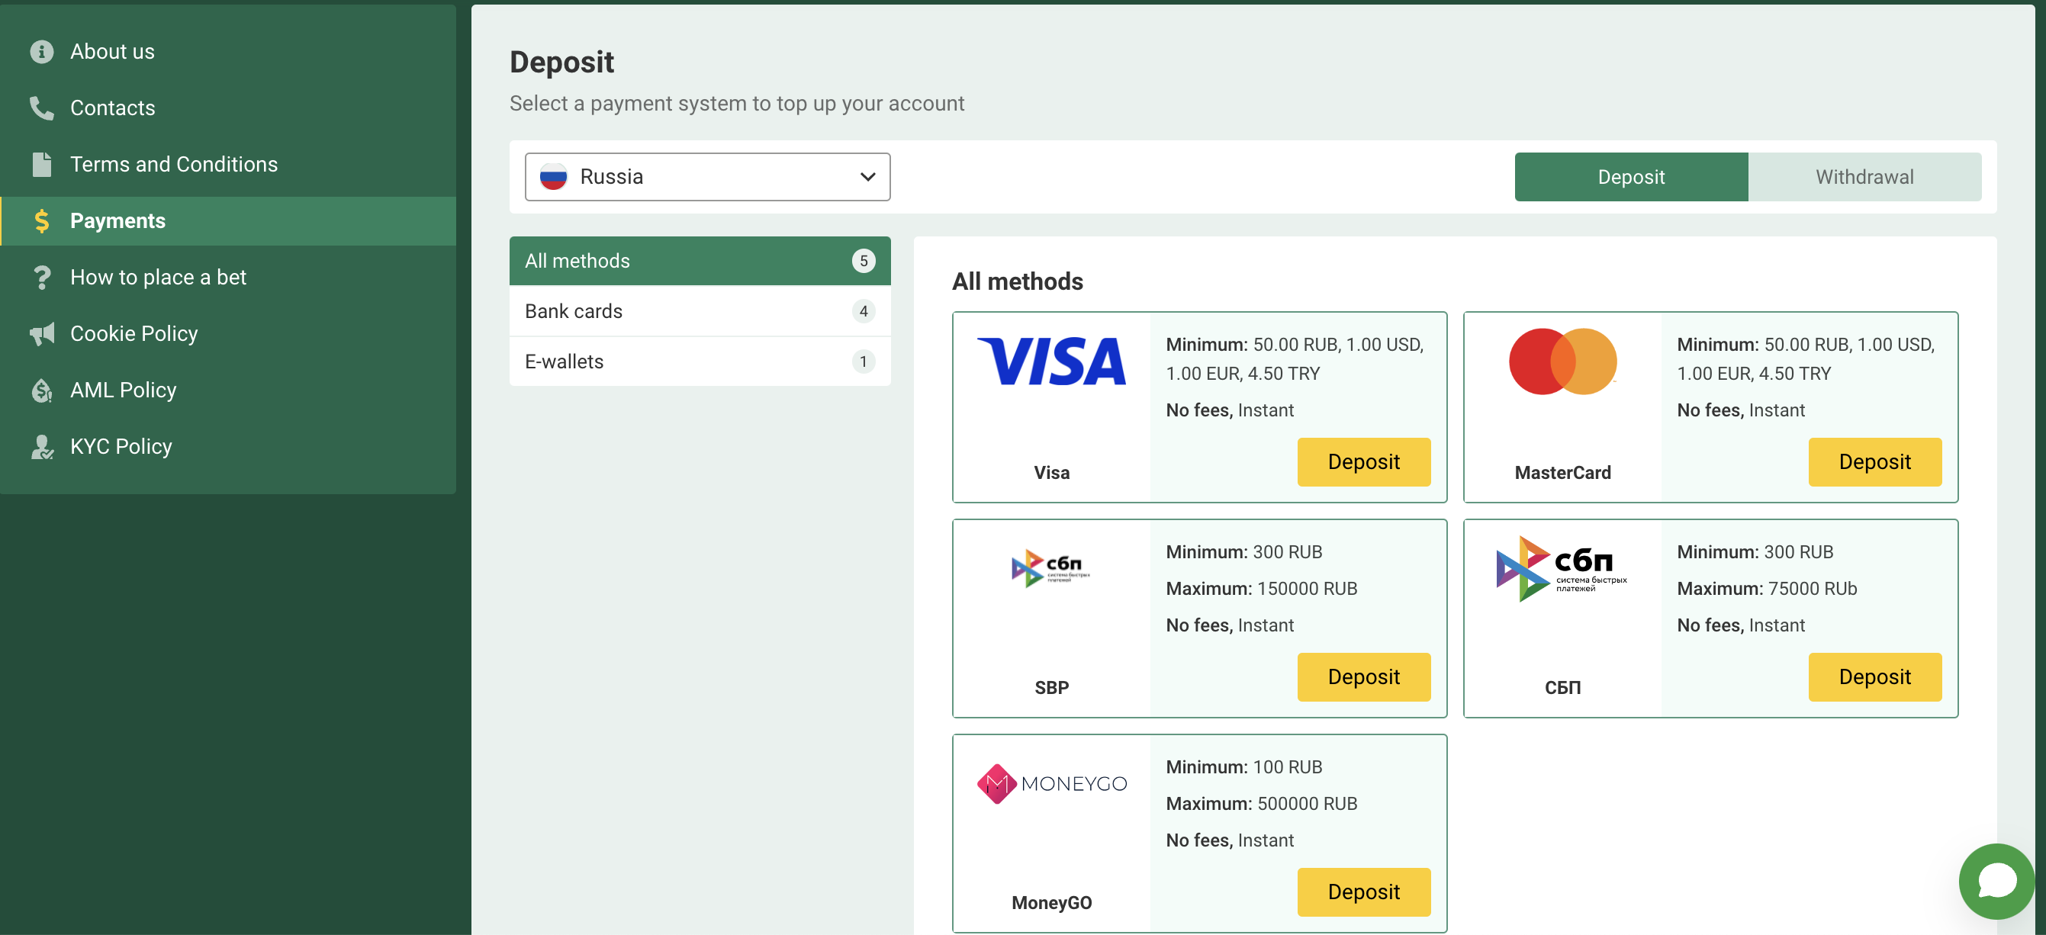
Task: Expand the All methods category list
Action: pyautogui.click(x=700, y=259)
